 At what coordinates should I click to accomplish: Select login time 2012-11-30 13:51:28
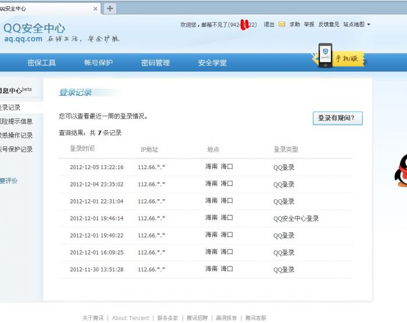click(x=97, y=270)
